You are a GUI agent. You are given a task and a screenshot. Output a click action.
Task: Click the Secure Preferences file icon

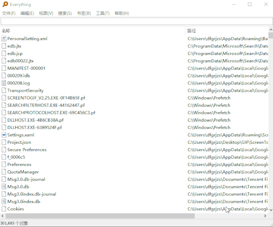(x=4, y=150)
